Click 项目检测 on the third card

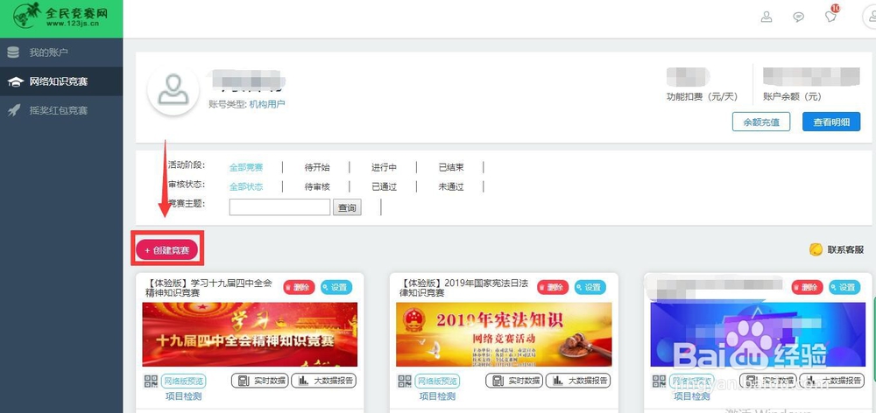click(x=692, y=396)
